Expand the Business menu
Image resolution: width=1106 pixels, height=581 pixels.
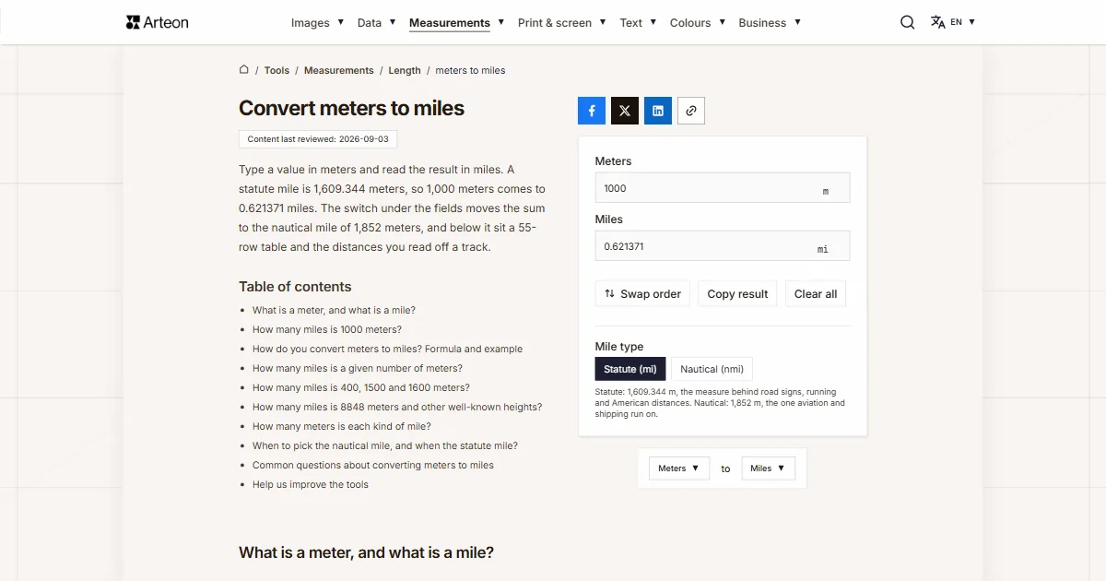click(770, 22)
